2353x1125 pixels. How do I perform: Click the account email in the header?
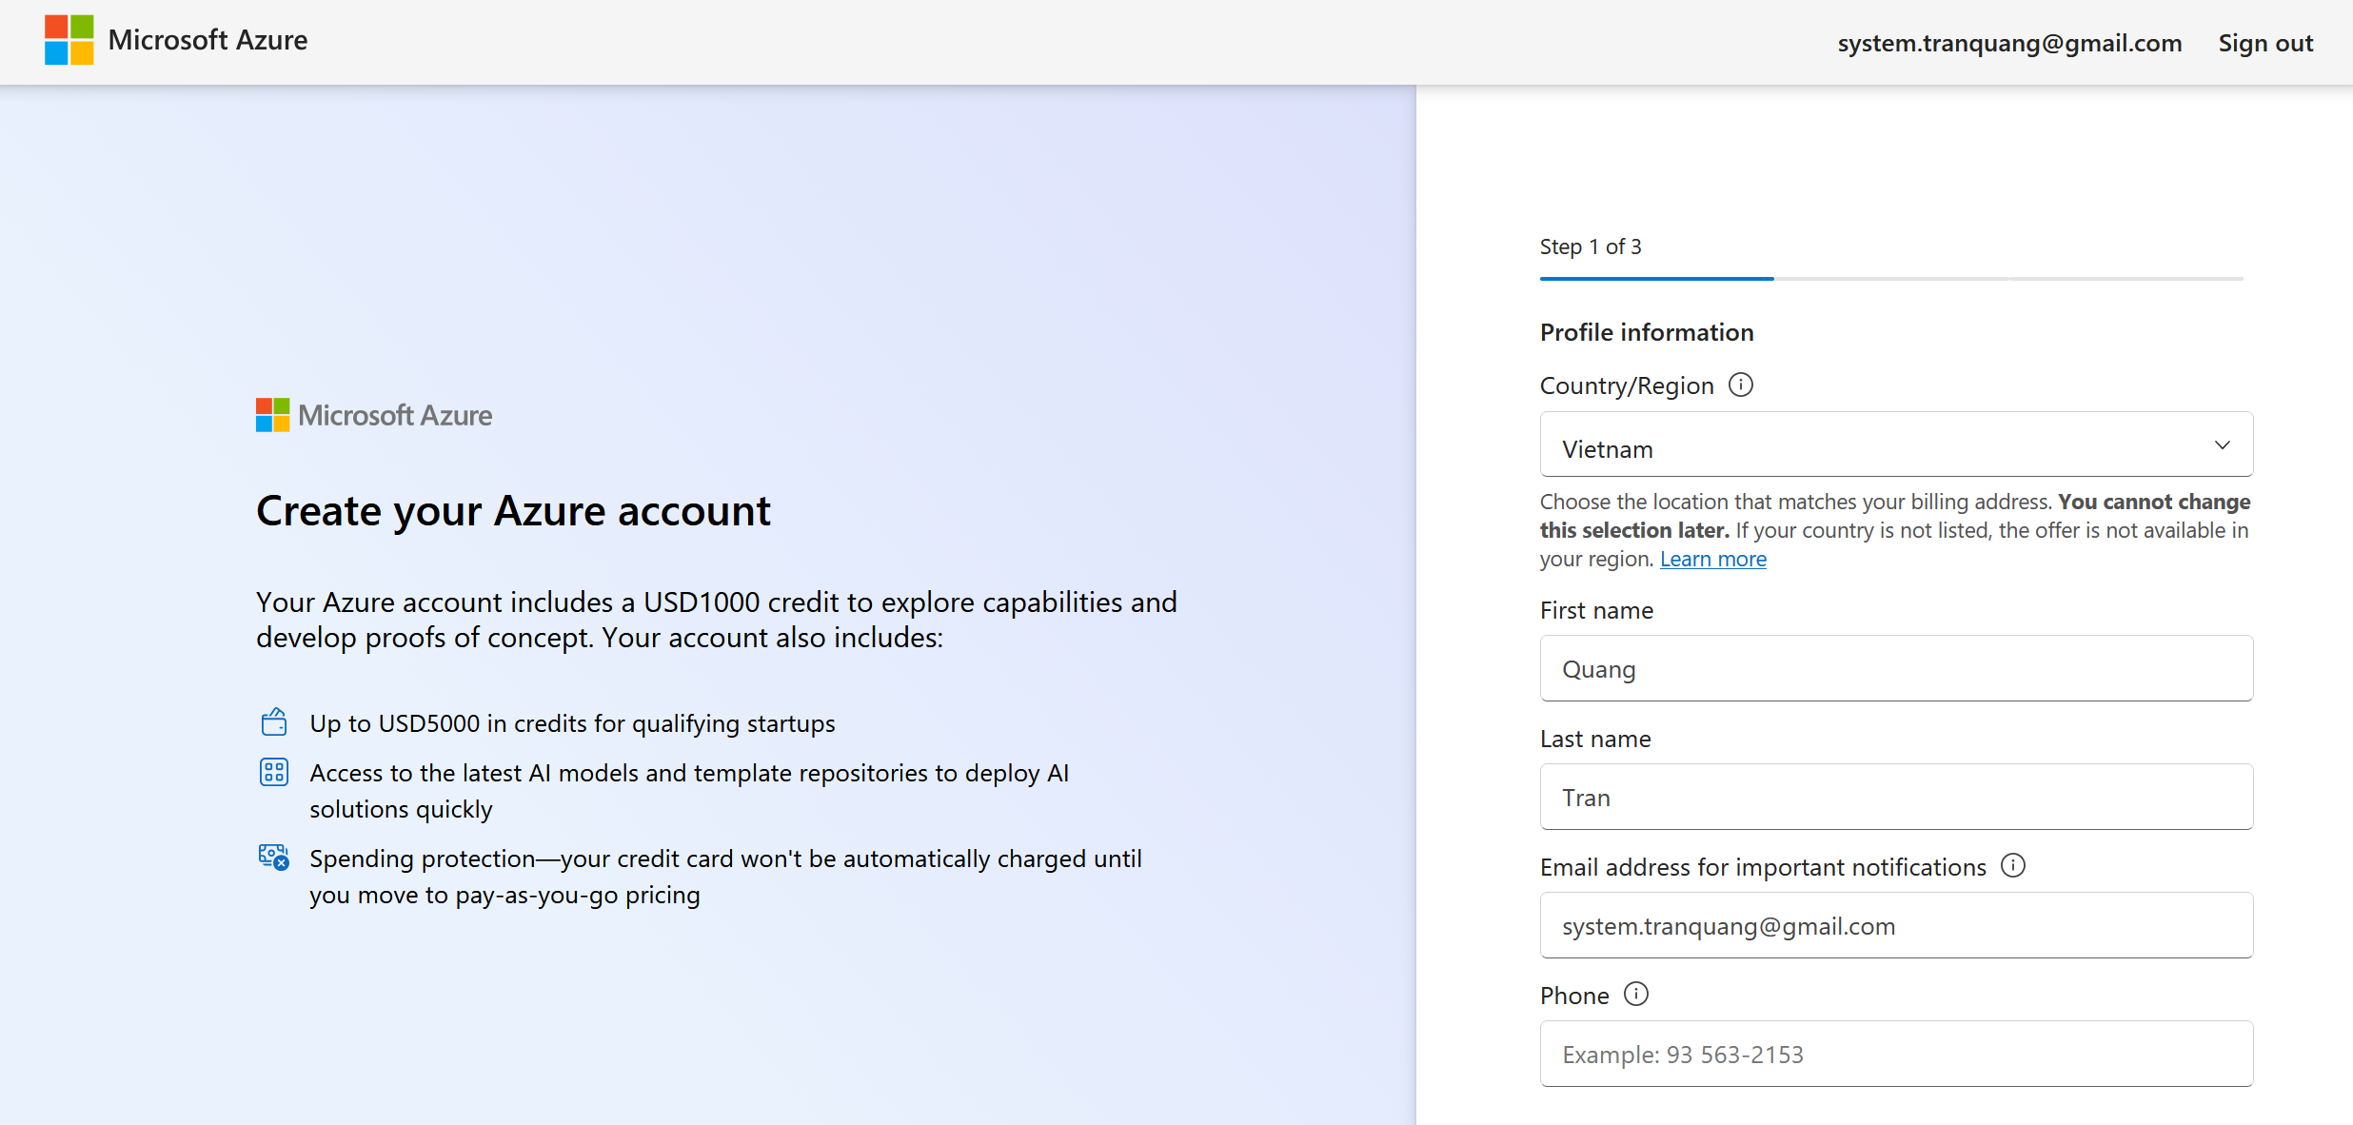coord(2009,43)
